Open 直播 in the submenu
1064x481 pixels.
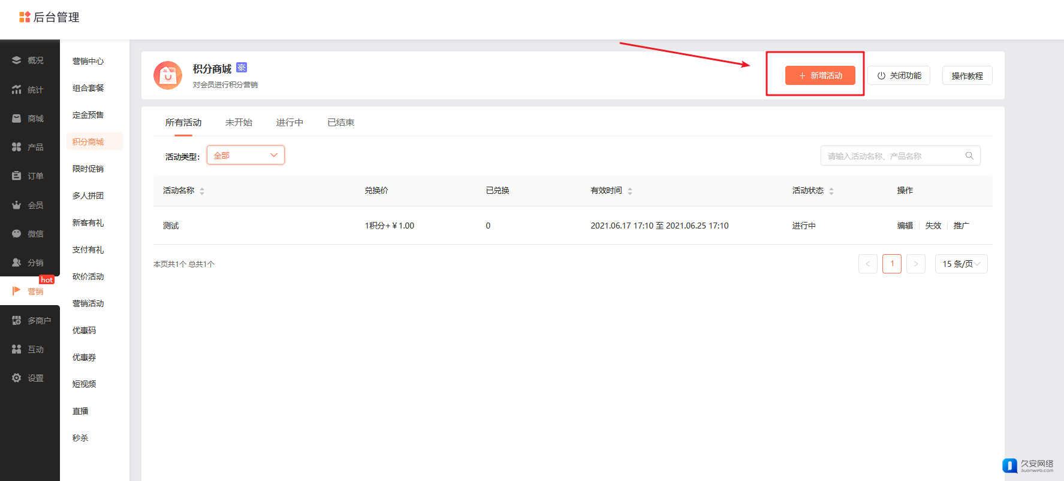[80, 411]
